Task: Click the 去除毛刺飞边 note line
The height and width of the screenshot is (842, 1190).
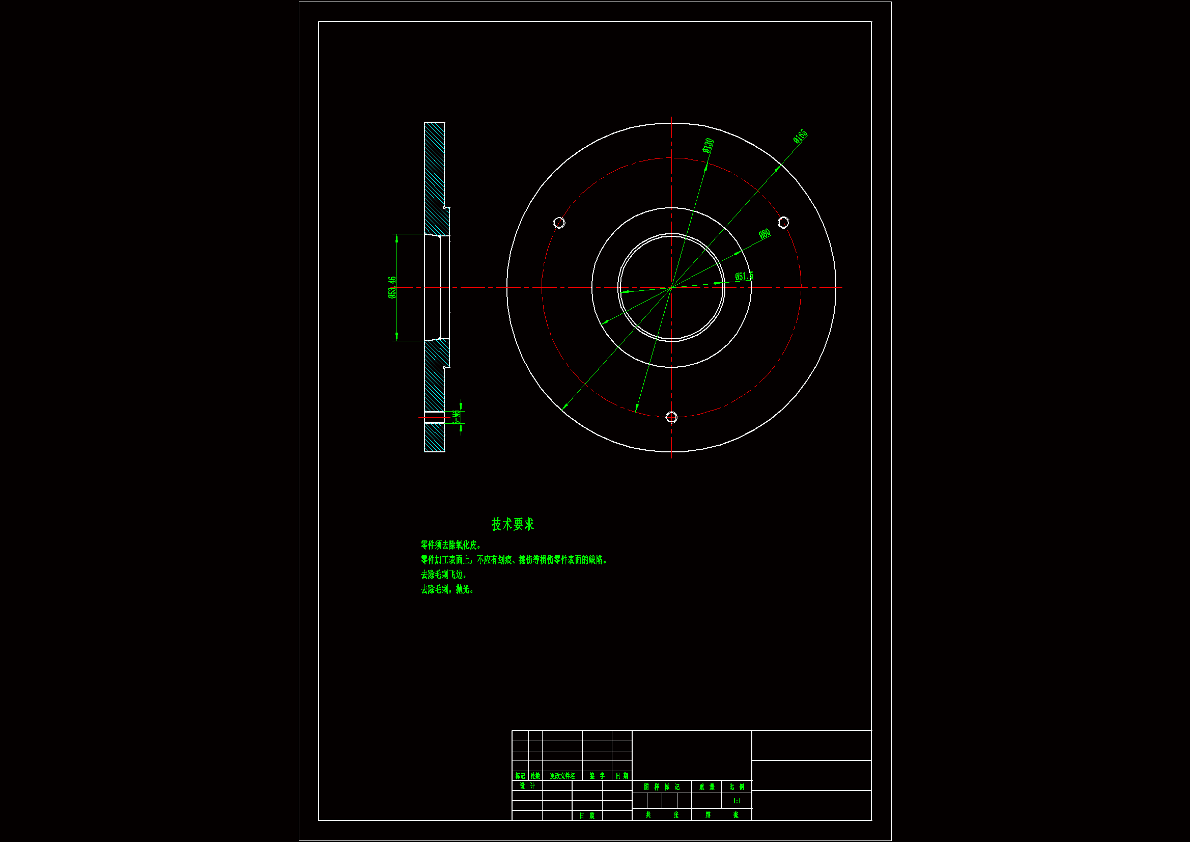Action: click(444, 575)
